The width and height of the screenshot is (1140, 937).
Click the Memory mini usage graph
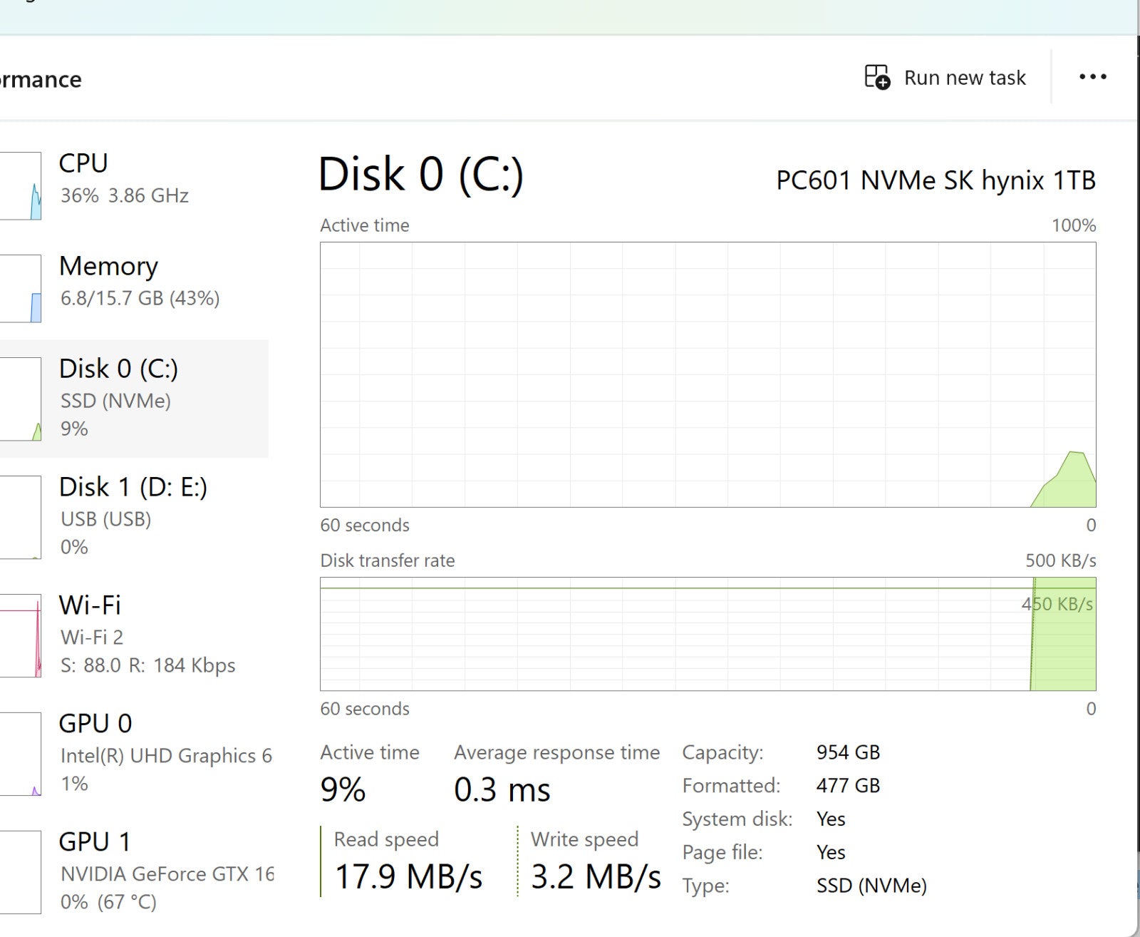(21, 289)
